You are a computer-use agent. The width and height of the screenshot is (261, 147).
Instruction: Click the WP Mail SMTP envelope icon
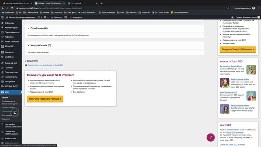(x=2, y=86)
